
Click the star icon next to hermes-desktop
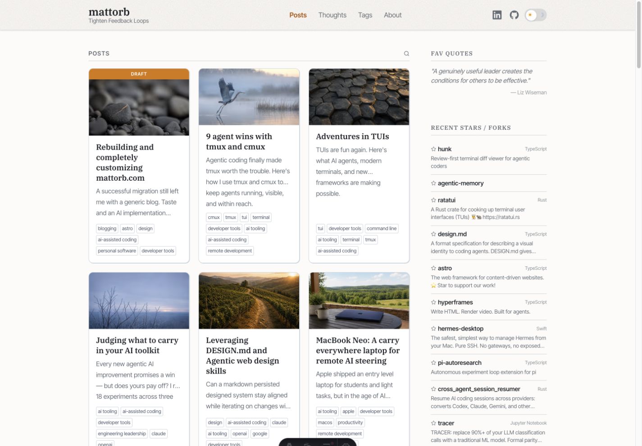coord(433,329)
